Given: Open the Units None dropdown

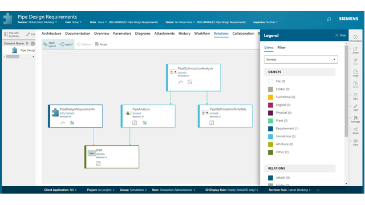Looking at the screenshot, I should [x=98, y=22].
